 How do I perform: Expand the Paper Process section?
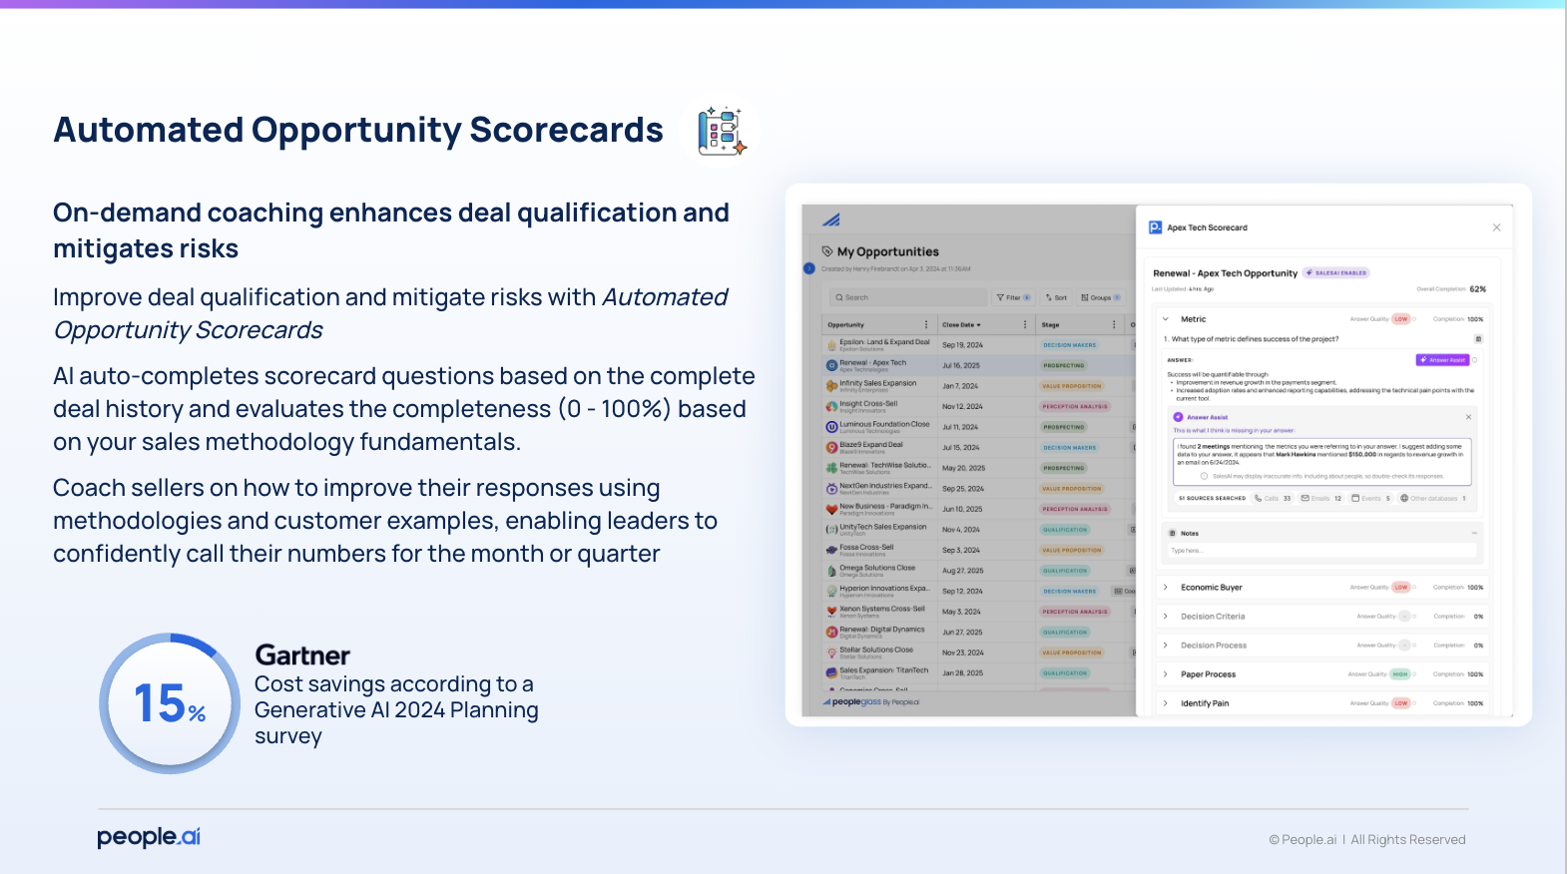coord(1165,674)
